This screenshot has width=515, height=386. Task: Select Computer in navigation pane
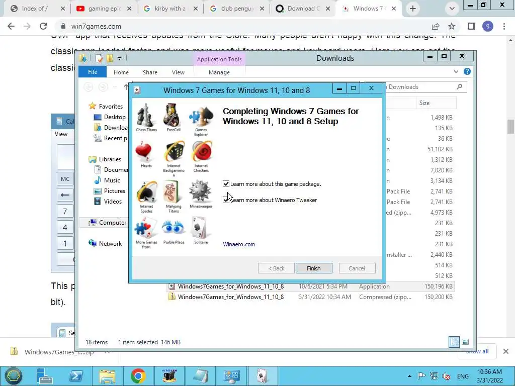pyautogui.click(x=108, y=223)
